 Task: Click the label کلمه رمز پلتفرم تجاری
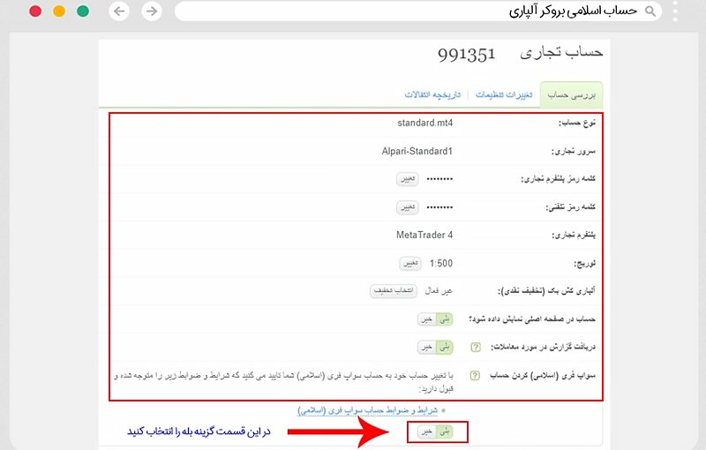click(x=559, y=179)
